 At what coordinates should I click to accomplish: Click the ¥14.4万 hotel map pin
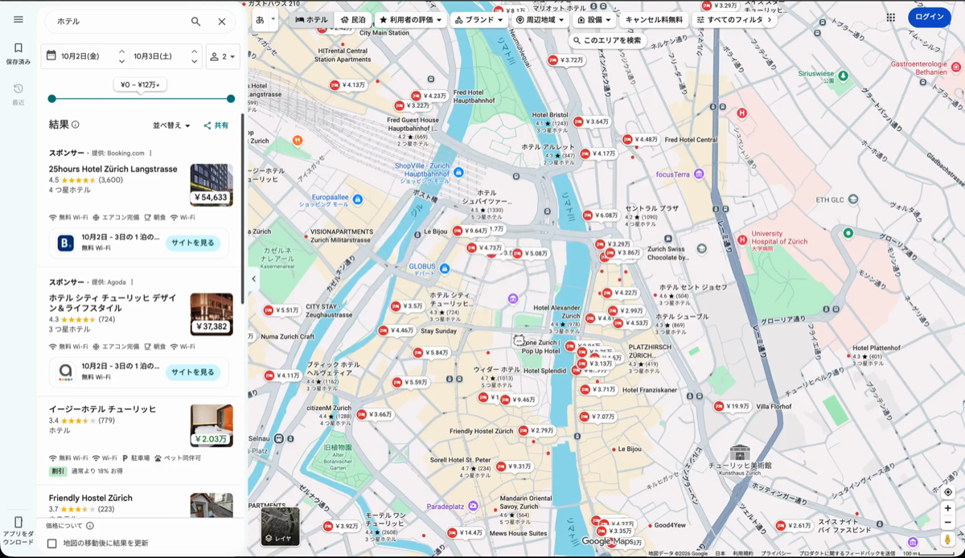(466, 532)
